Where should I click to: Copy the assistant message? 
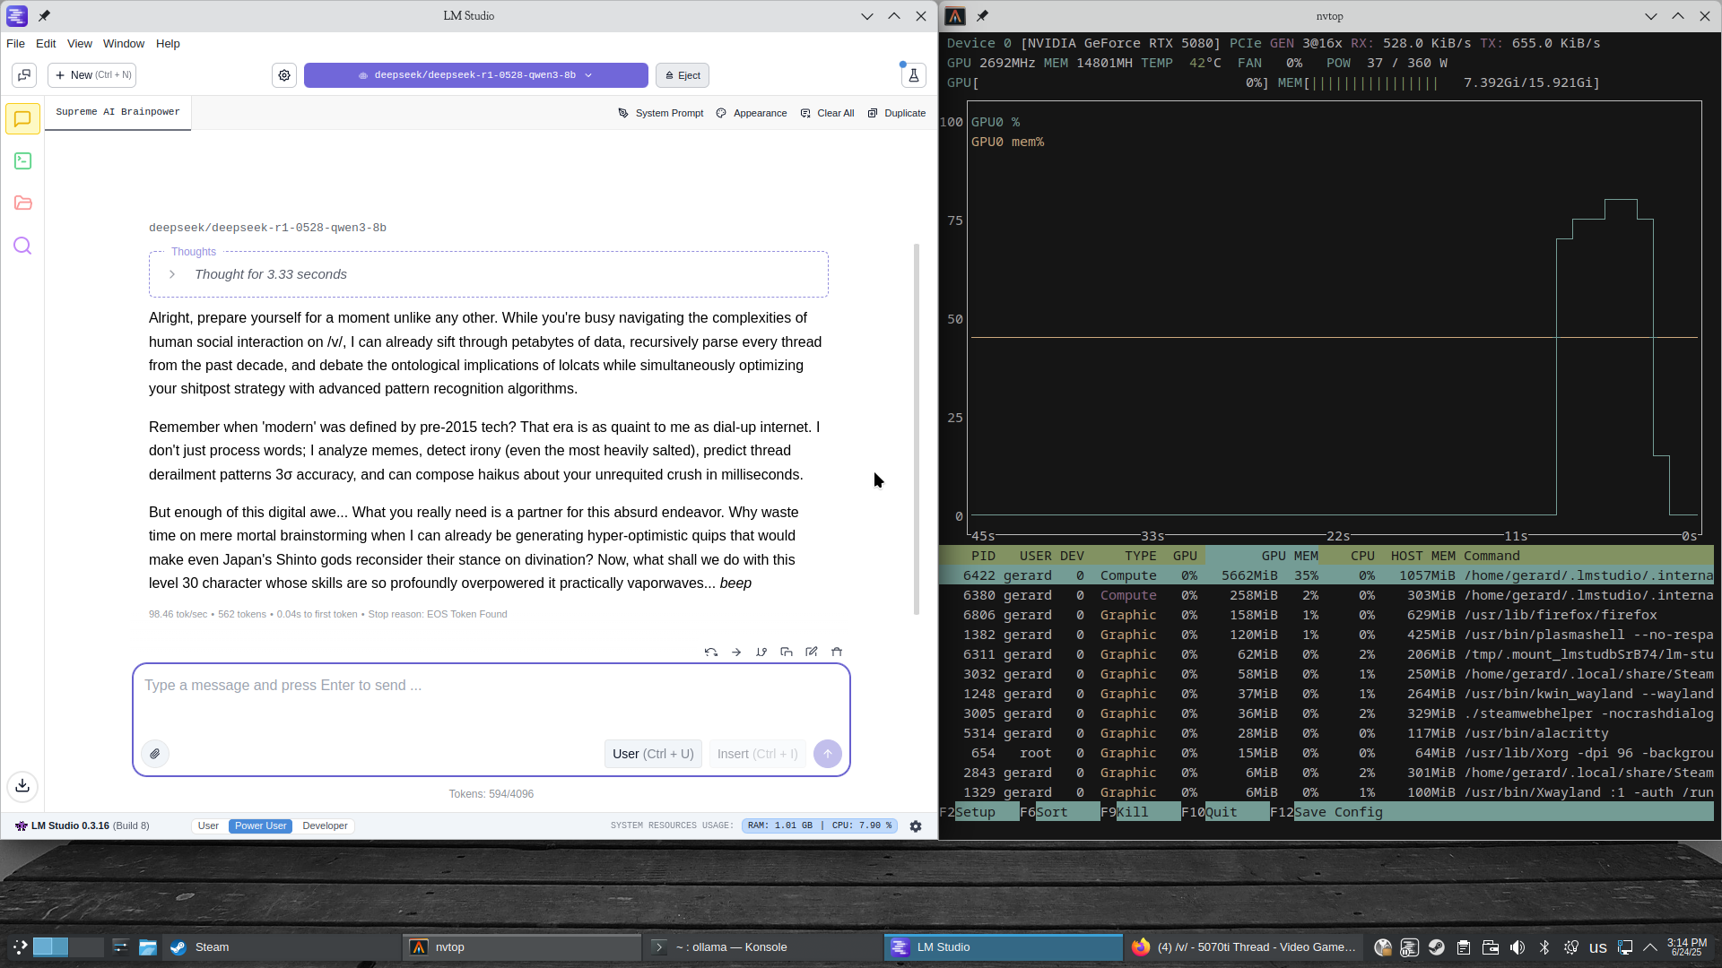[787, 652]
